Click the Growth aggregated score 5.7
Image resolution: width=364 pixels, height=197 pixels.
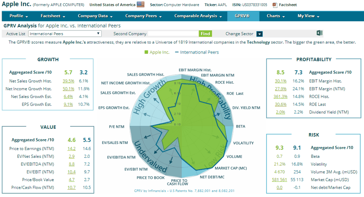tap(68, 72)
